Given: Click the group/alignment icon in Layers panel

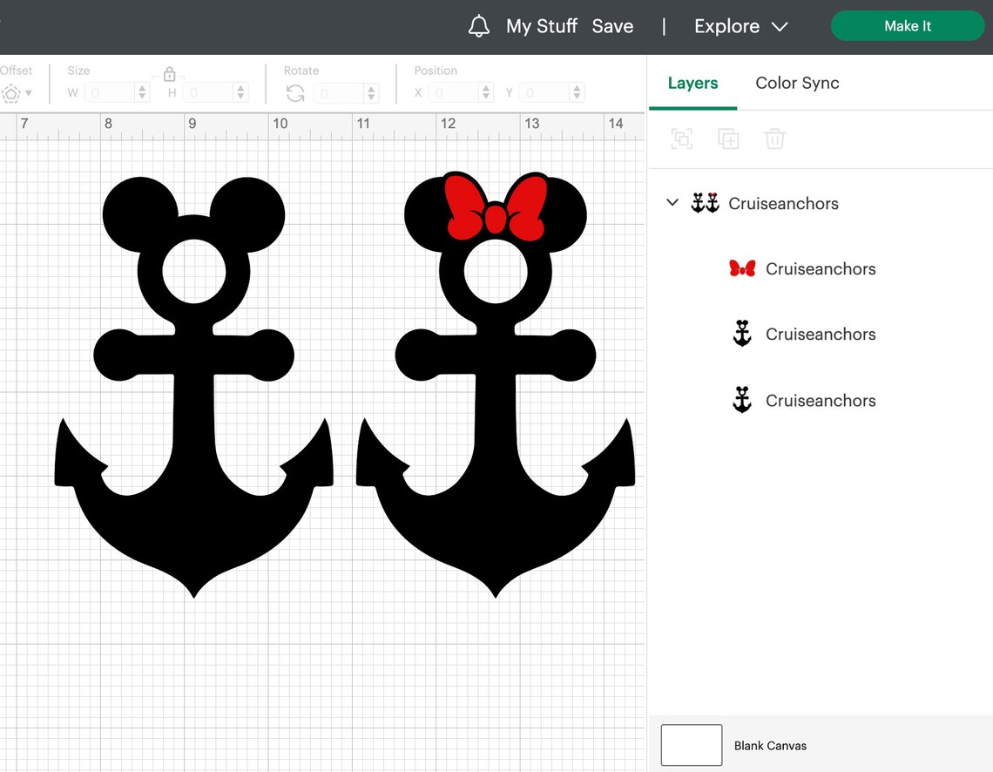Looking at the screenshot, I should 682,139.
